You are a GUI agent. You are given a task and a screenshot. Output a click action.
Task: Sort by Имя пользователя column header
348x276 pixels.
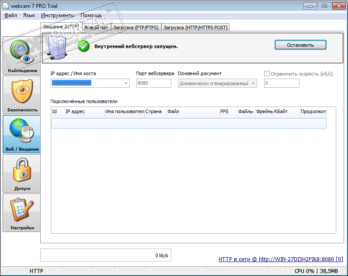tap(125, 111)
